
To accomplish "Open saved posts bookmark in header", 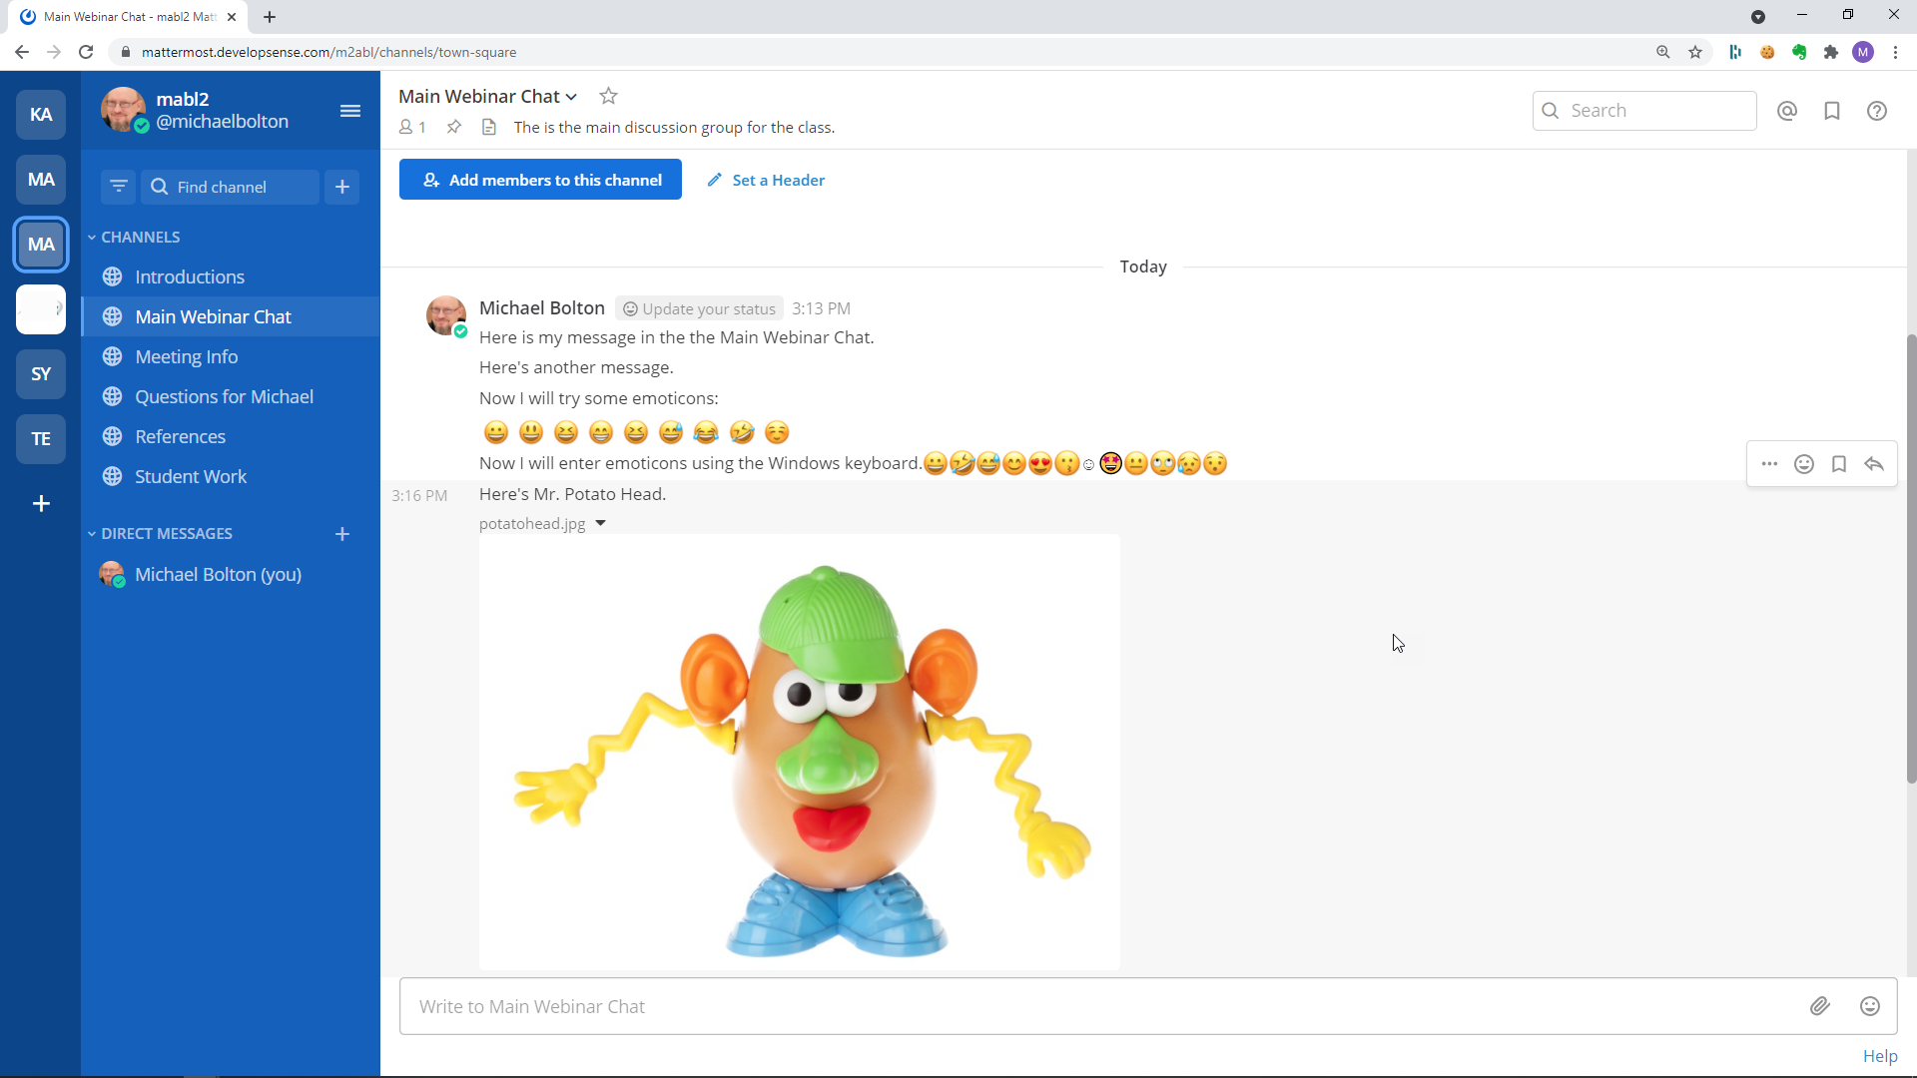I will [x=1832, y=111].
